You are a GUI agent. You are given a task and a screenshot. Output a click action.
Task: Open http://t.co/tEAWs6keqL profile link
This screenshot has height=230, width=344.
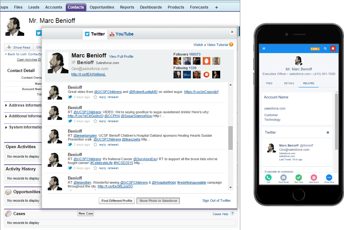[88, 74]
